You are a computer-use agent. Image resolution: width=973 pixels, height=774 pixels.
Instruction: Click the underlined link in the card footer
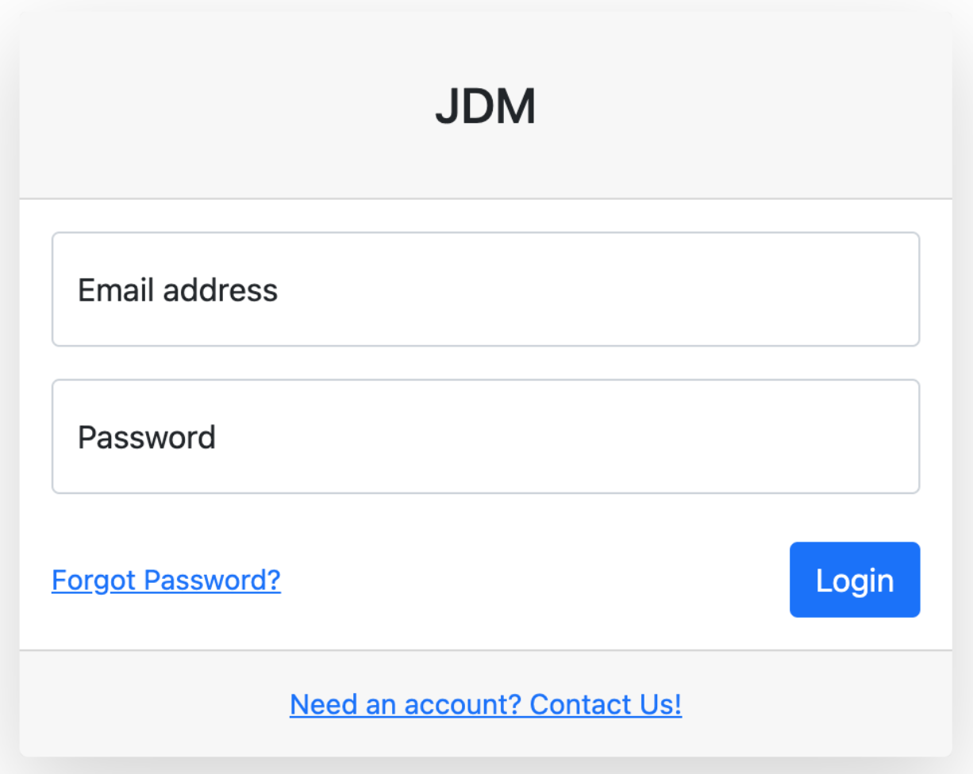coord(485,704)
